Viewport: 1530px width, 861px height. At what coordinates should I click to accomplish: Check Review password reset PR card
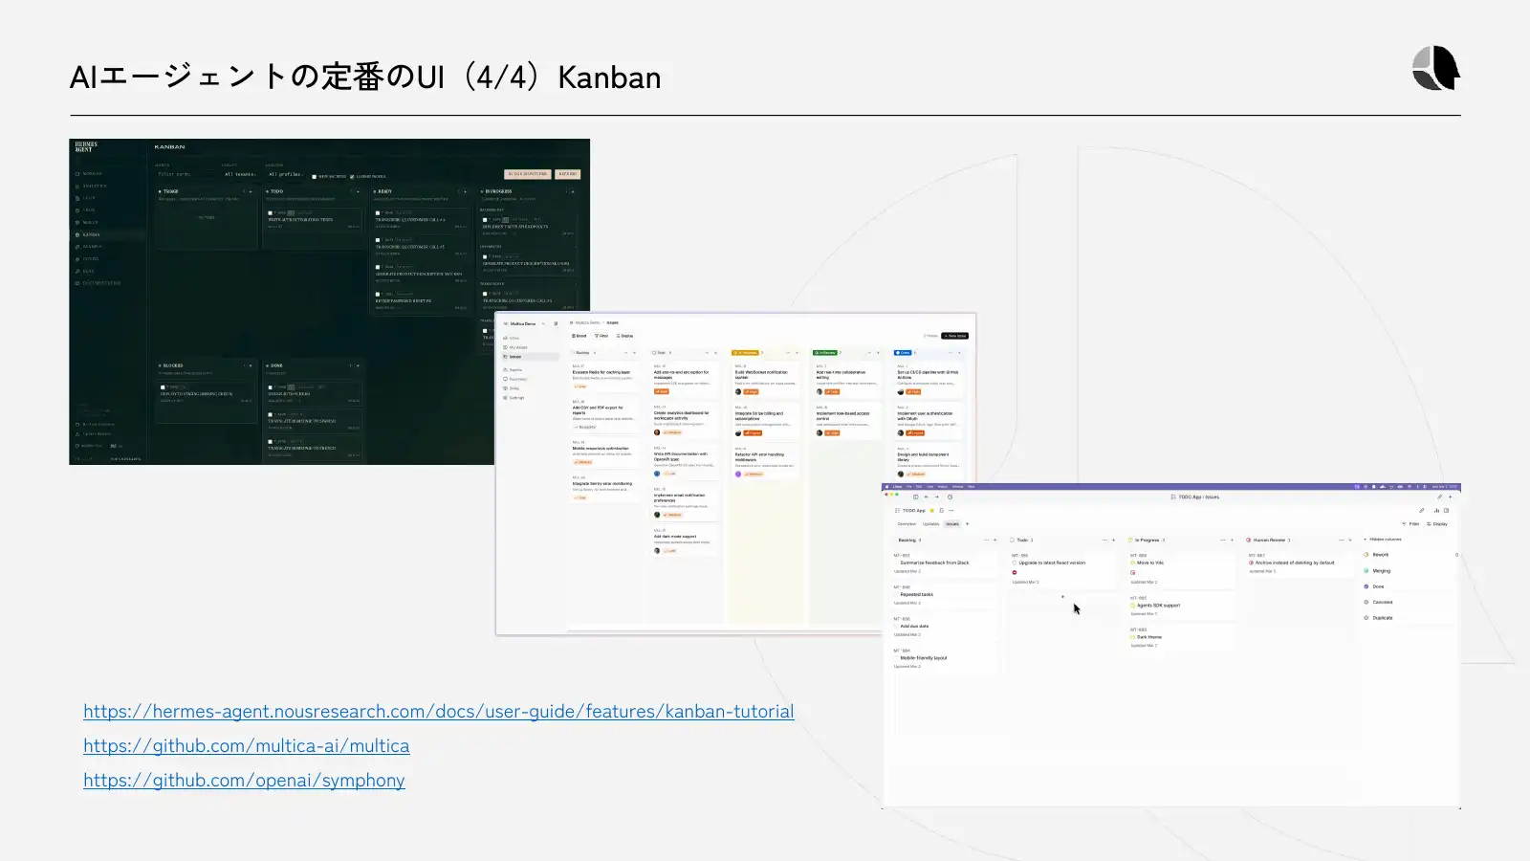[x=378, y=294]
